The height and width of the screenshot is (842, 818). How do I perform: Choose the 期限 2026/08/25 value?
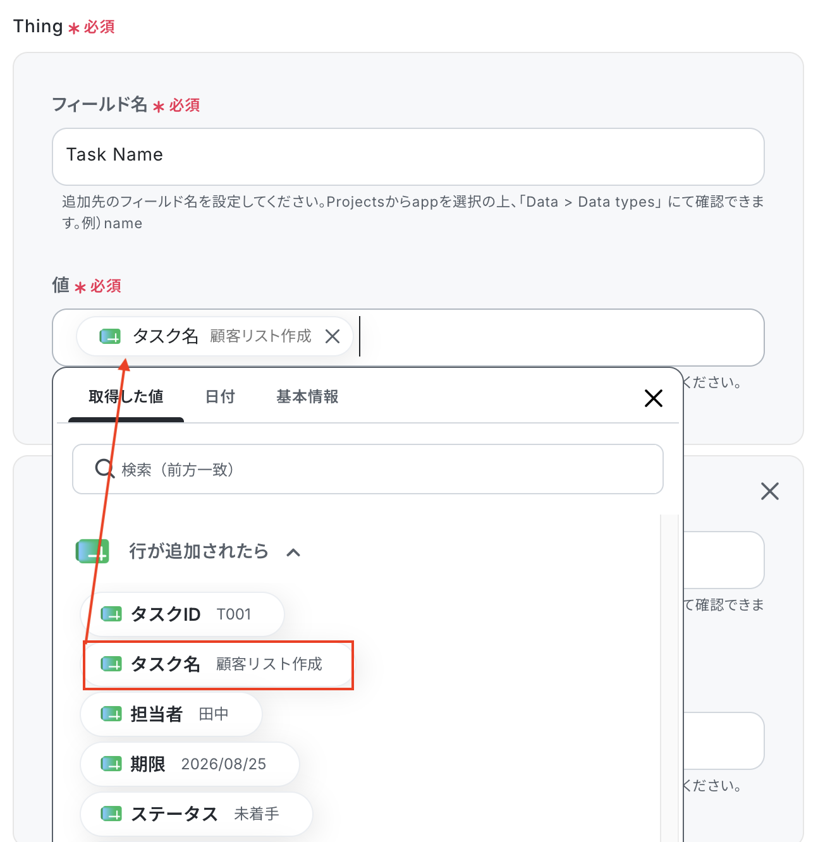190,764
